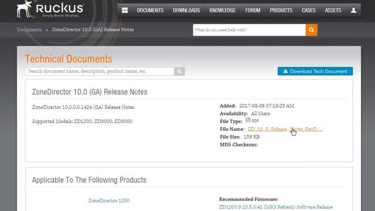Open the KNOWLEDGE menu
The height and width of the screenshot is (211, 375).
coord(223,11)
